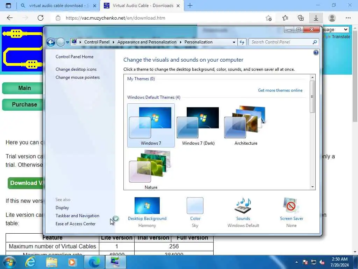Click the computer icon in address bar
The height and width of the screenshot is (269, 358).
click(74, 42)
